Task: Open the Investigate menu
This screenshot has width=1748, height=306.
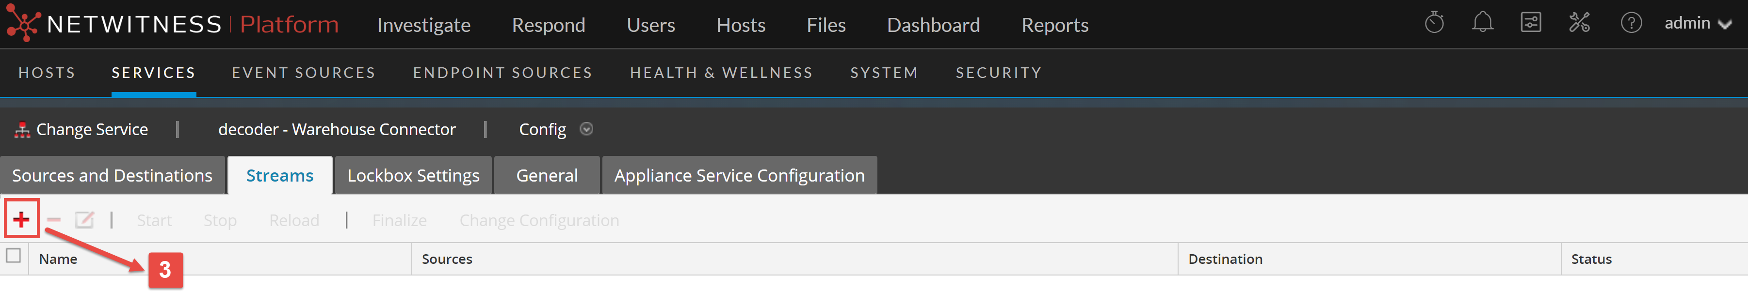Action: click(423, 25)
